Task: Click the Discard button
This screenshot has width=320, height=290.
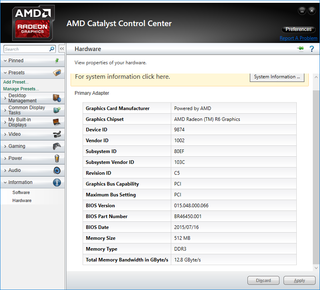Action: pos(263,280)
